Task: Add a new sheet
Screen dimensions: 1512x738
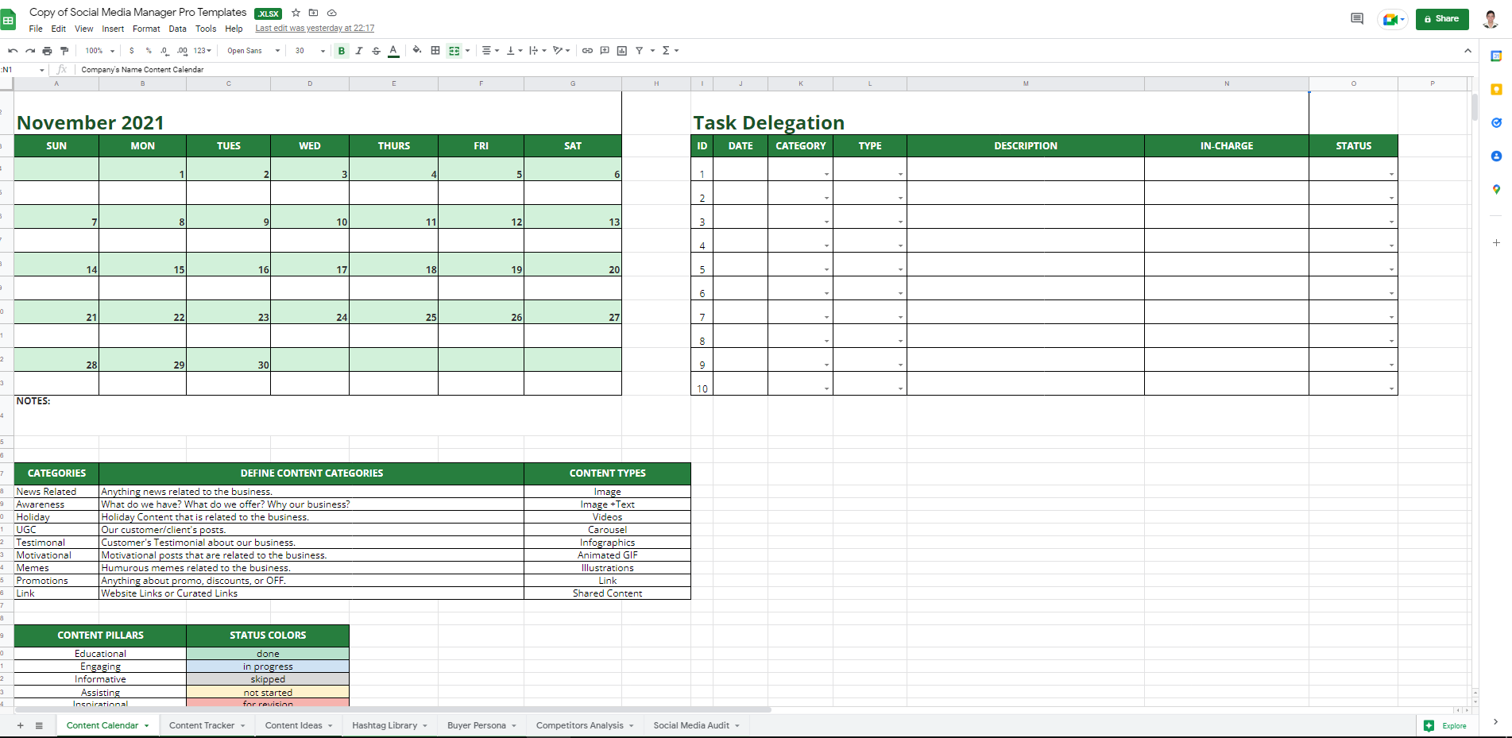Action: pos(21,725)
